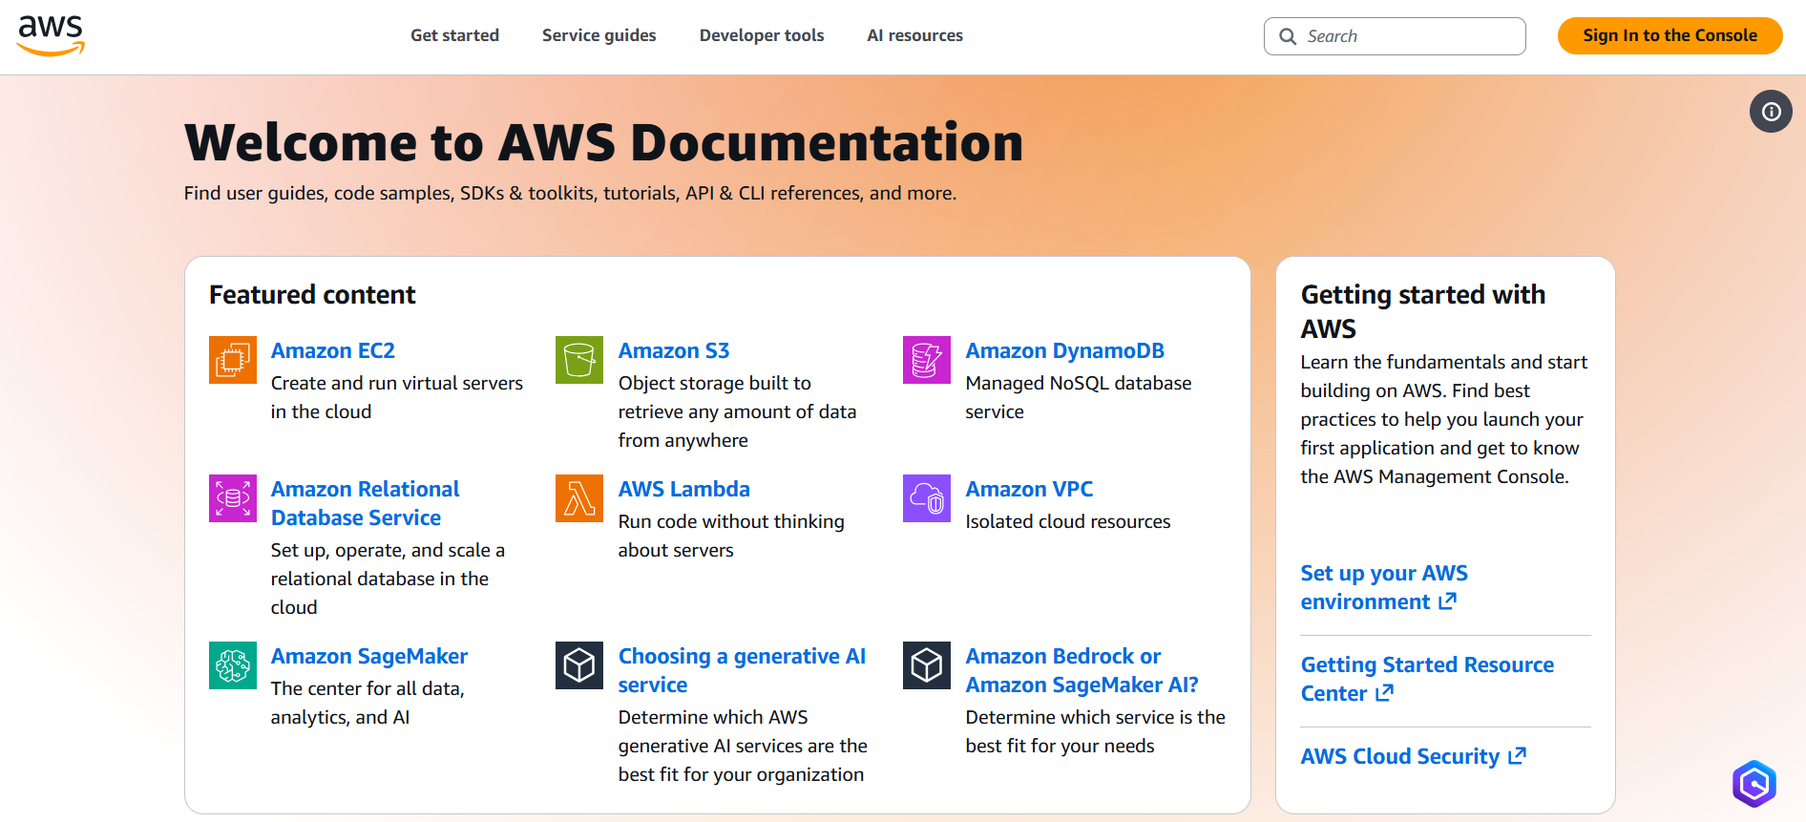Expand the AI resources menu
The image size is (1806, 822).
click(x=914, y=35)
